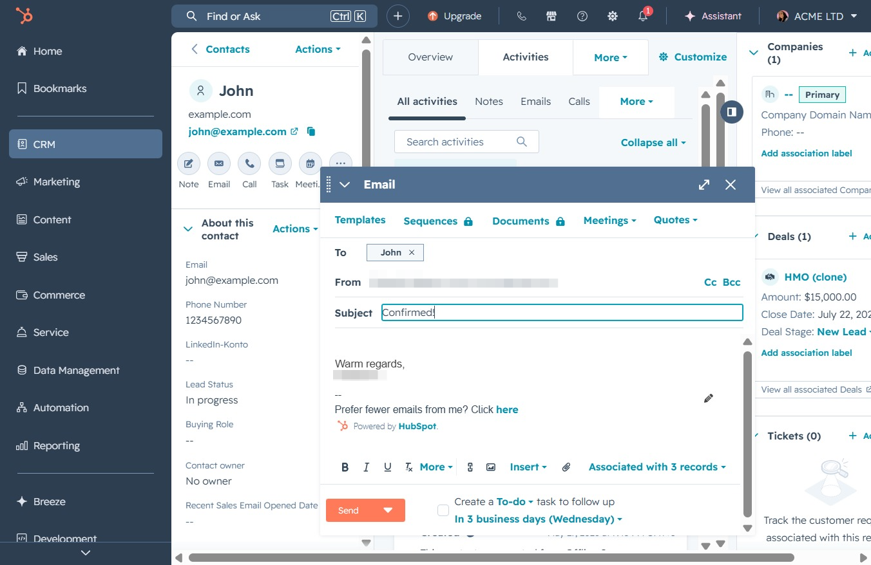Open the notifications bell

pyautogui.click(x=644, y=15)
